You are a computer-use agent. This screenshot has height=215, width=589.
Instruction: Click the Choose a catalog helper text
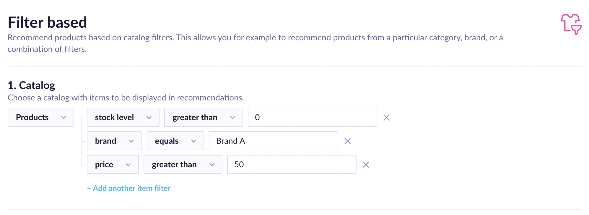[x=126, y=98]
